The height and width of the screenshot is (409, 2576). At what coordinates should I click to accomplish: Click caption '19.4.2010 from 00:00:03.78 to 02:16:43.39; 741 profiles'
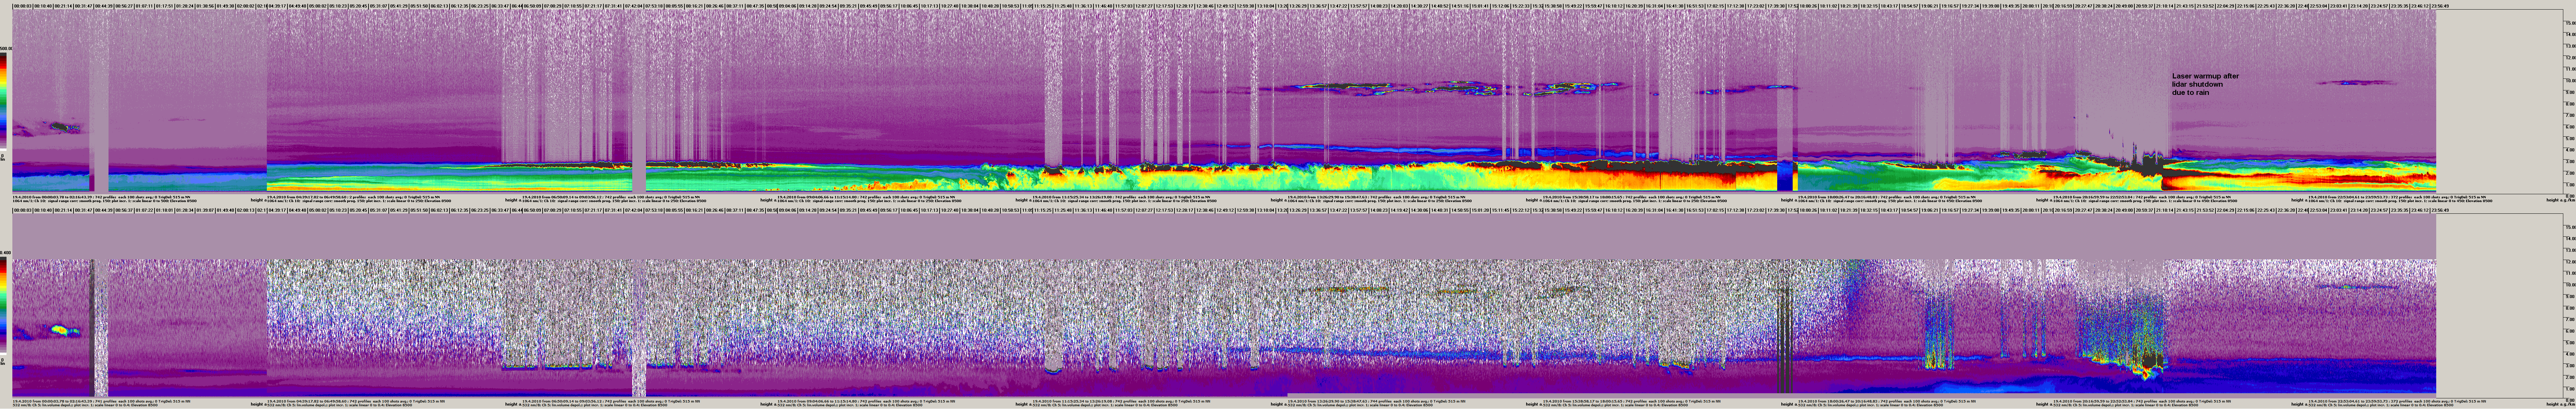(64, 401)
